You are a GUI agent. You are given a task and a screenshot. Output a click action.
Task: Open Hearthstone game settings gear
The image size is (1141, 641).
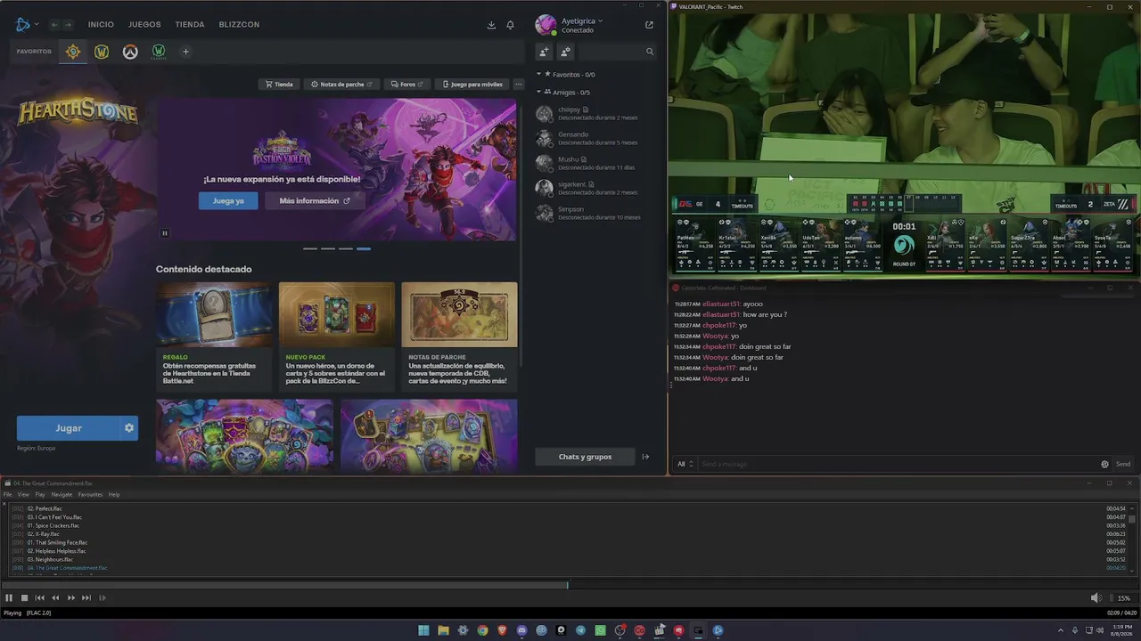[129, 428]
